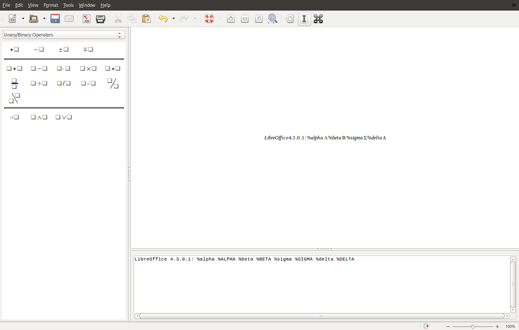The width and height of the screenshot is (519, 330).
Task: Paste from clipboard using toolbar icon
Action: point(146,19)
